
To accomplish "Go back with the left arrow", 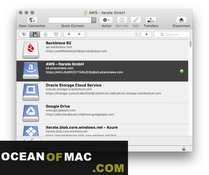I will [x=69, y=34].
